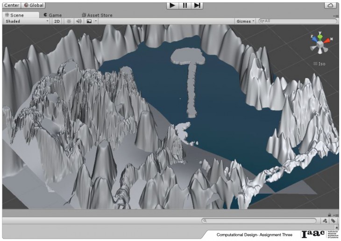Click the Center pivot button
341x241 pixels.
pos(11,5)
